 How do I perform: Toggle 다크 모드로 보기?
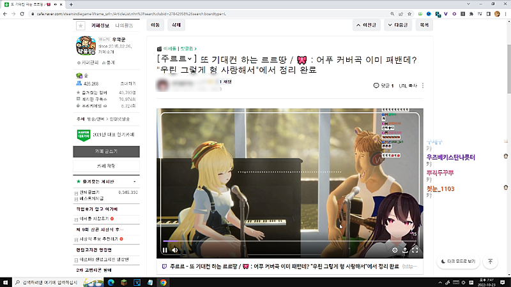[458, 261]
